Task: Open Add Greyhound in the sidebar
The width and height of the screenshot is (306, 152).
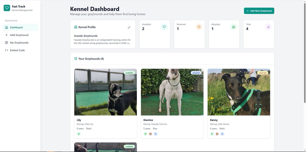Action: pyautogui.click(x=20, y=35)
